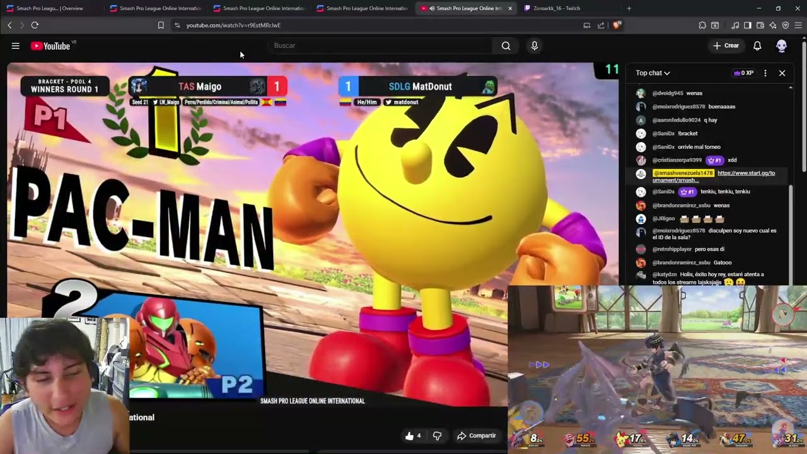Go to the YouTube home logo
Image resolution: width=807 pixels, height=454 pixels.
point(50,45)
